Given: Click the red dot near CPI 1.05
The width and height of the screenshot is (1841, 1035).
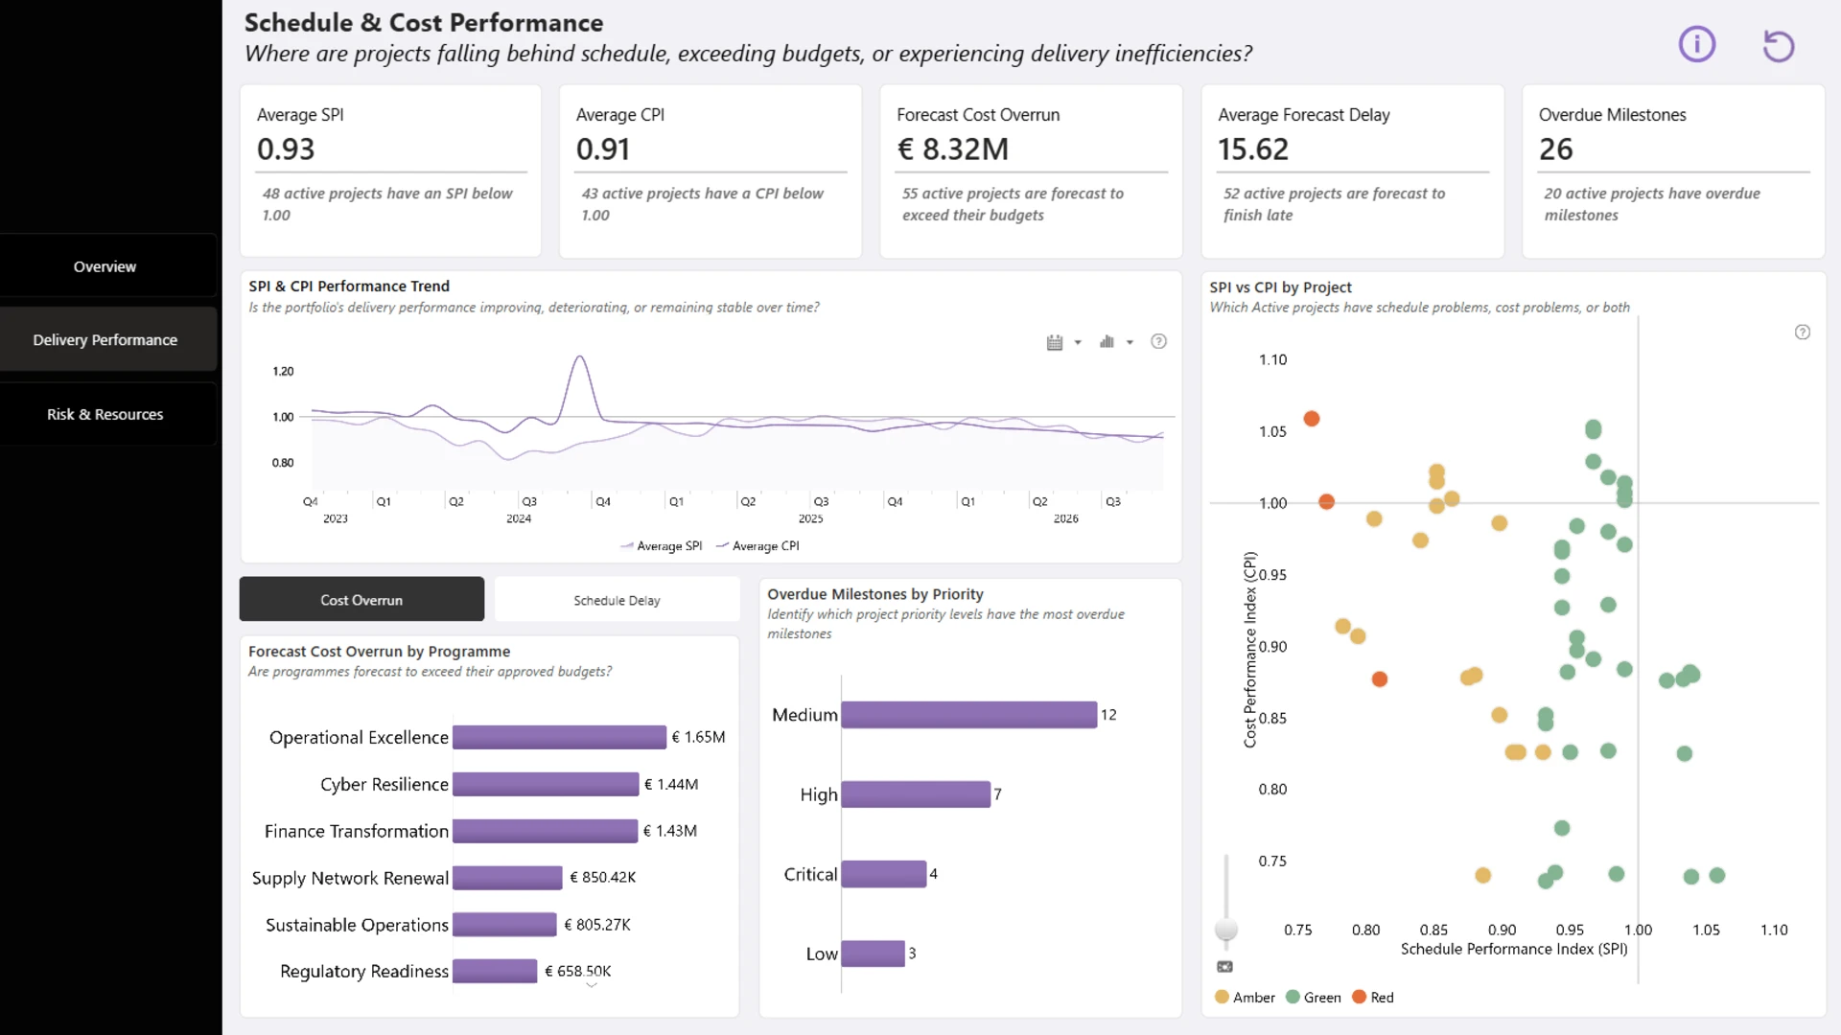Looking at the screenshot, I should tap(1312, 419).
